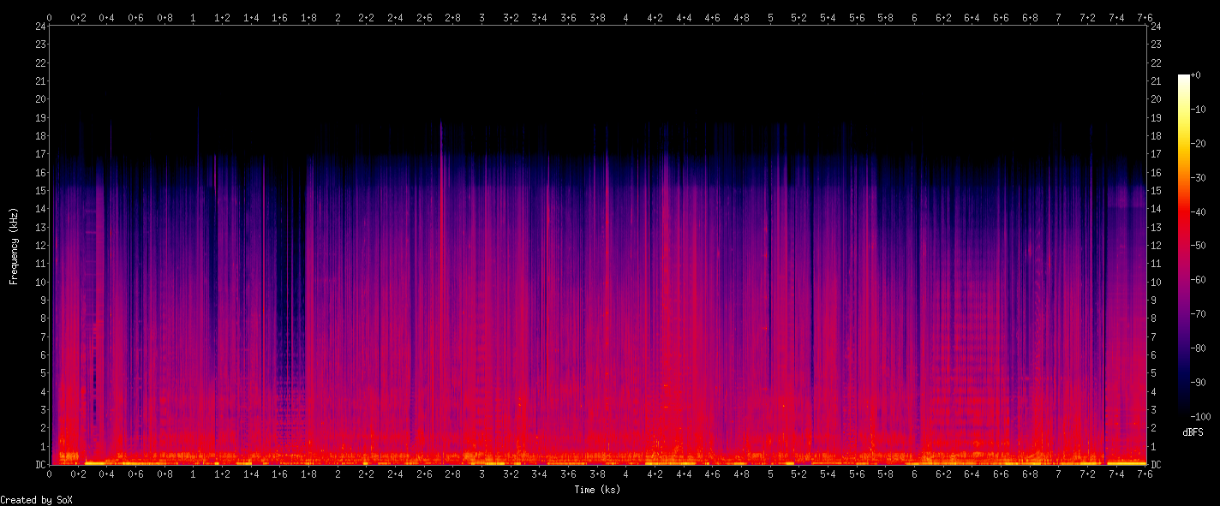Click the 'Frequency (kHz)' axis label
This screenshot has height=506, width=1220.
tap(14, 246)
